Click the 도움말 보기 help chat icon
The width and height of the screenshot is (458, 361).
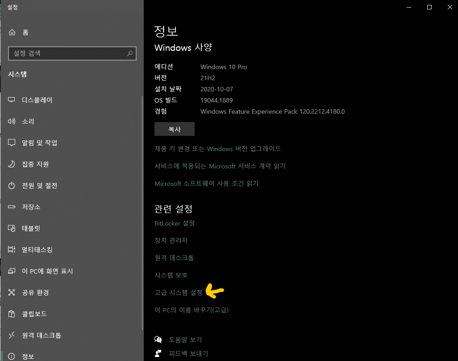point(158,340)
